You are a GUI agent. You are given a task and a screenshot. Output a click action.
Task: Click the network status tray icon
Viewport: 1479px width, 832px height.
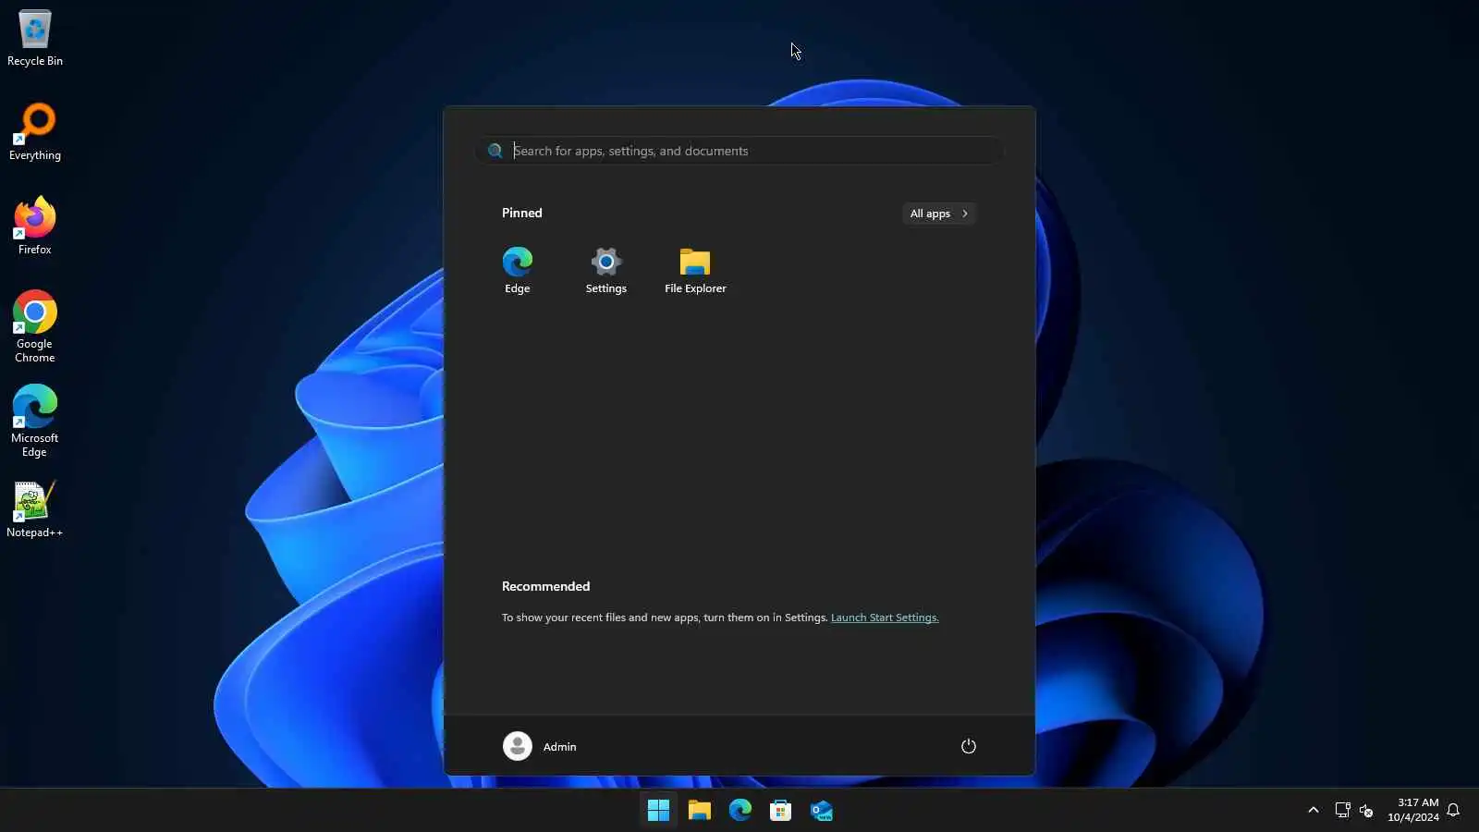(1342, 810)
